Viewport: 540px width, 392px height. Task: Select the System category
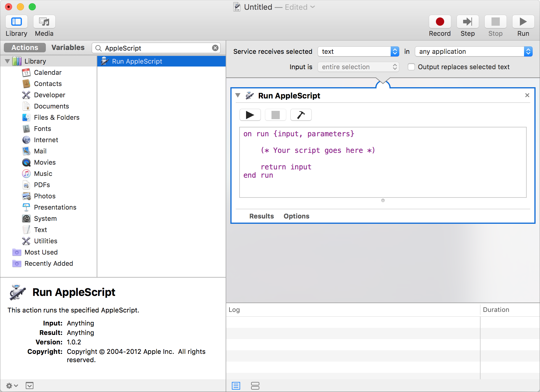(x=45, y=218)
